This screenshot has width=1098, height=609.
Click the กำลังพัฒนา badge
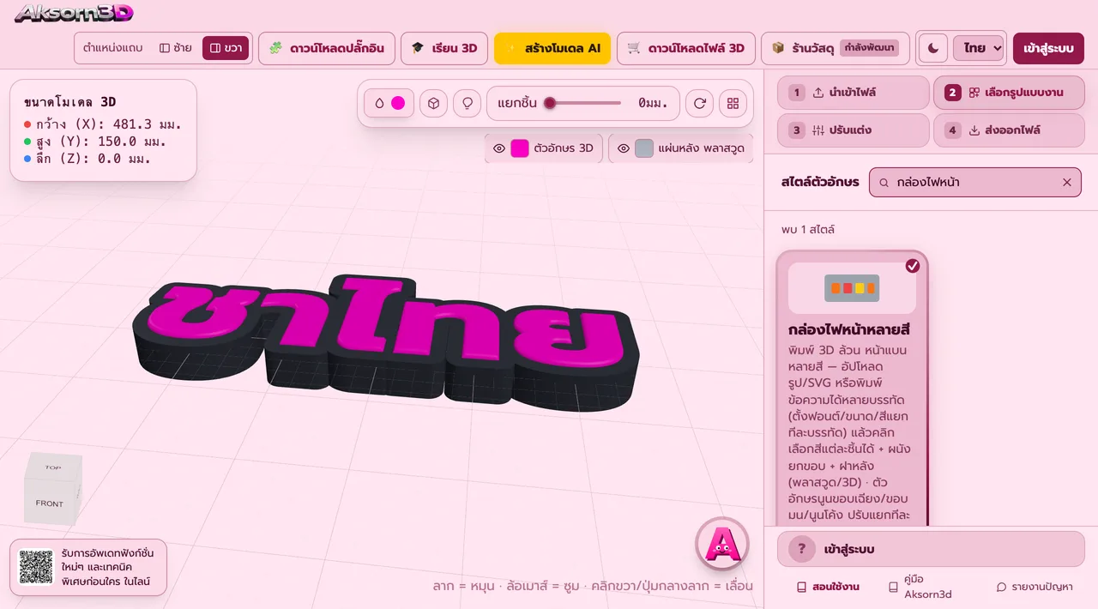870,48
